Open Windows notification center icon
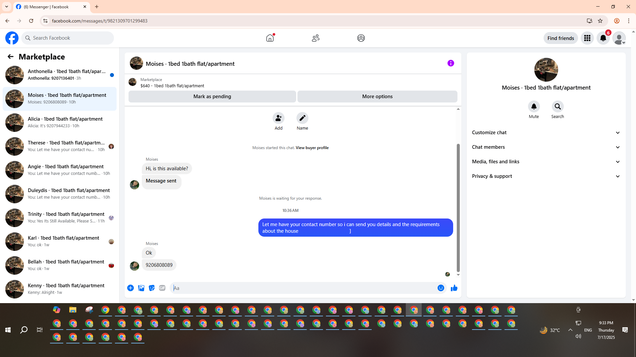This screenshot has height=357, width=636. [x=625, y=330]
